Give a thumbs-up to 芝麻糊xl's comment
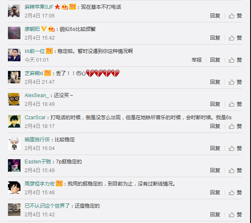 235,82
